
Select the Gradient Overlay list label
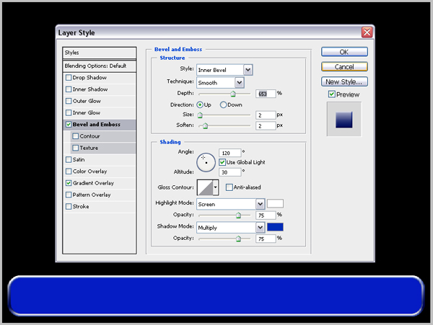pyautogui.click(x=93, y=183)
